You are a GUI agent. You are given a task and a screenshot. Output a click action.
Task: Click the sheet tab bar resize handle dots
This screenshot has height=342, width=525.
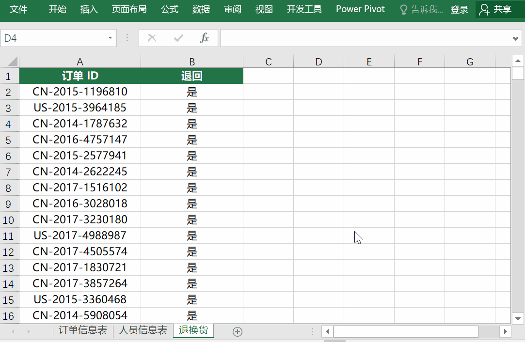[312, 332]
